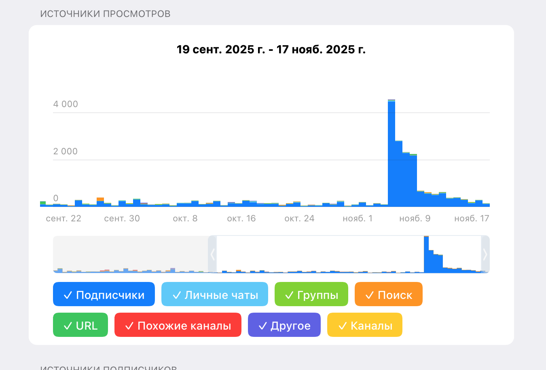The height and width of the screenshot is (370, 546).
Task: Click the chart near the сент. 30 label
Action: point(122,203)
